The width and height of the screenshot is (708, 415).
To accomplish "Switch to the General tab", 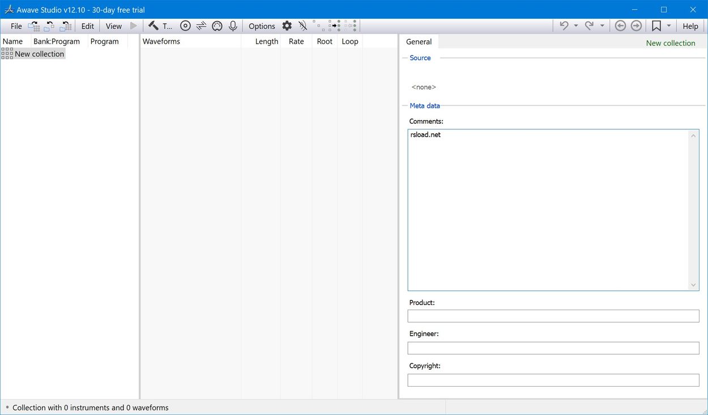I will click(419, 41).
